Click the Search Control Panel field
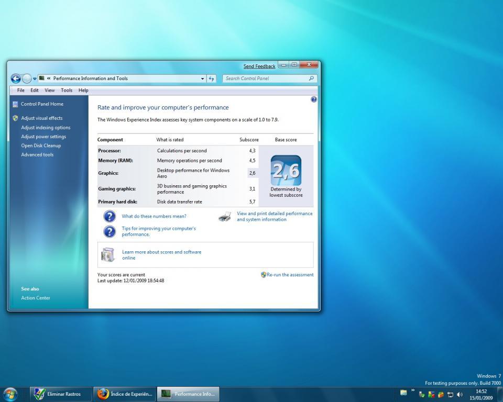The image size is (503, 402). 270,79
